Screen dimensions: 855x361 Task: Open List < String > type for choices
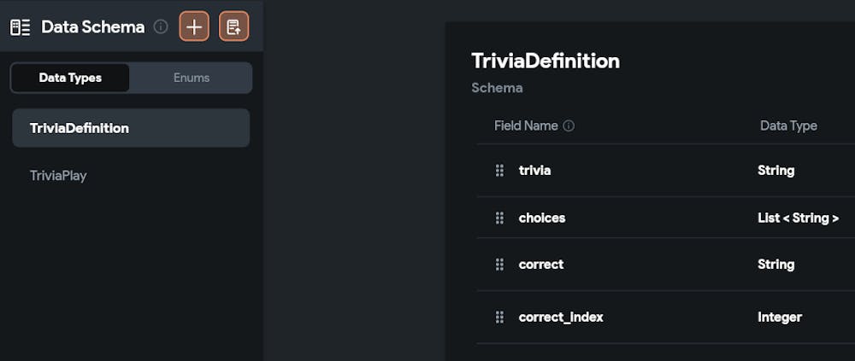(x=798, y=218)
